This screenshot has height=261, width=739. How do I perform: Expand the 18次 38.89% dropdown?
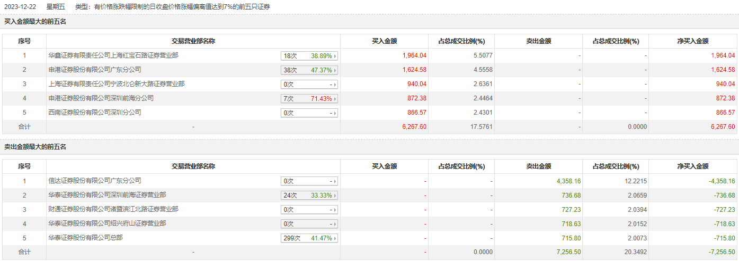[x=309, y=55]
